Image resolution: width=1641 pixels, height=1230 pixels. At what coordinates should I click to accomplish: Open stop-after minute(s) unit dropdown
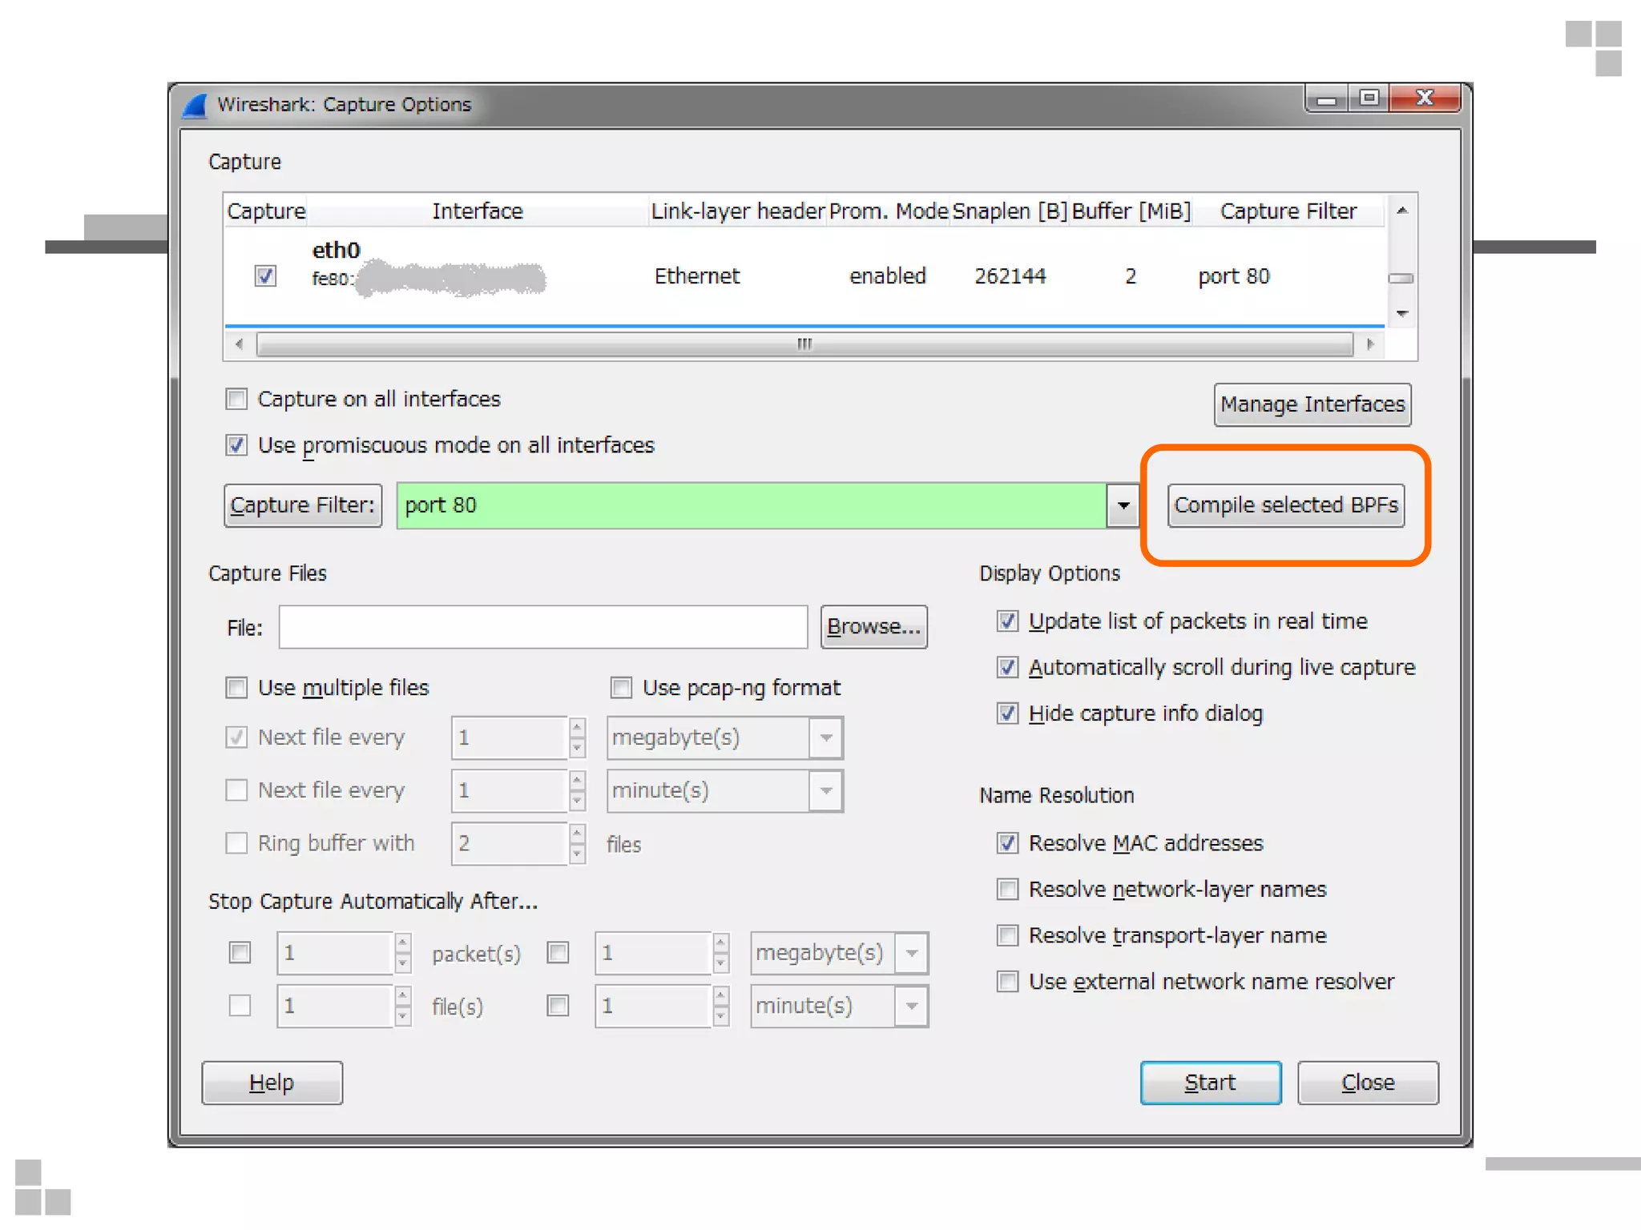click(911, 1006)
